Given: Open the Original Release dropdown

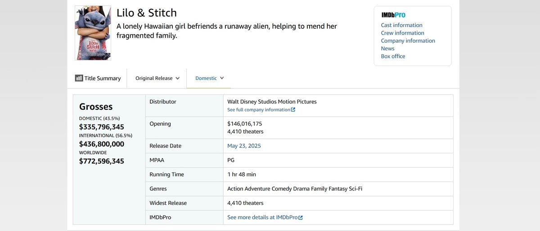Looking at the screenshot, I should (x=157, y=78).
